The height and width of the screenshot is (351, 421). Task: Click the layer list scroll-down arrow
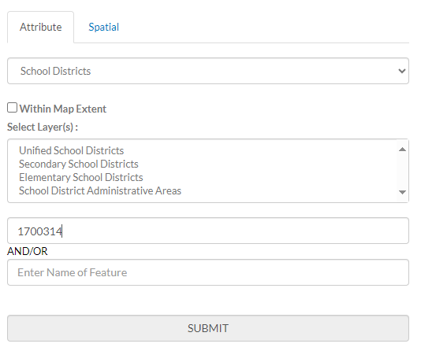click(x=402, y=192)
